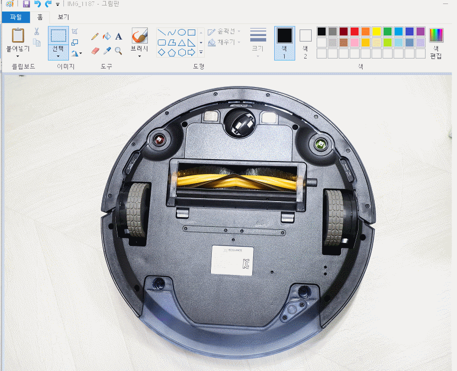Pick the orange color swatch
Screen dimensions: 457x371
[366, 31]
